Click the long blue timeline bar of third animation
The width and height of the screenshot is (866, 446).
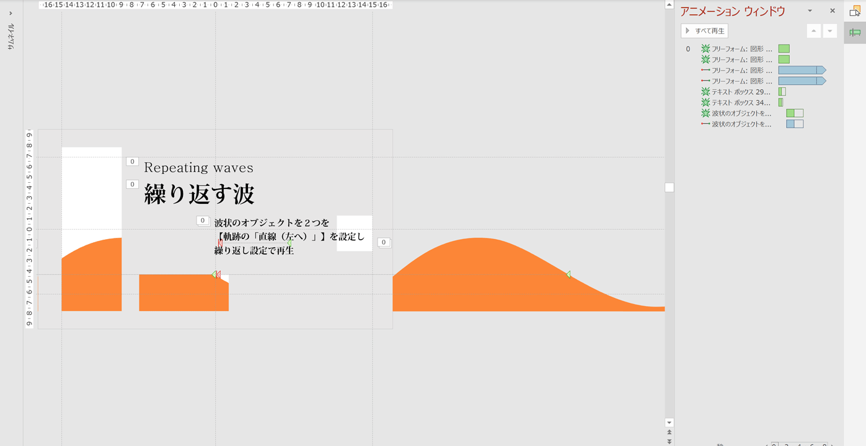coord(798,71)
